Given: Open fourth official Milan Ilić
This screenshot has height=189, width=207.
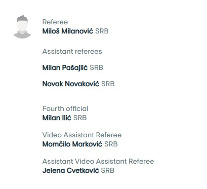Looking at the screenshot, I should 57,118.
